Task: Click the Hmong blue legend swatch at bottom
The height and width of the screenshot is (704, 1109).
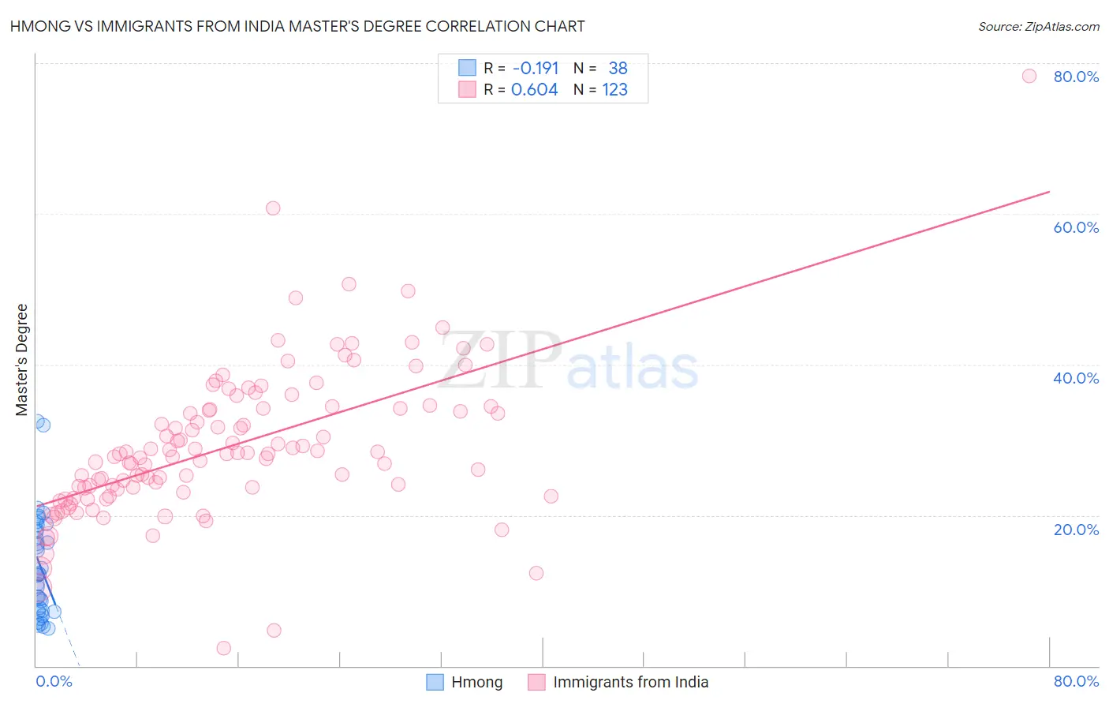Action: 435,682
